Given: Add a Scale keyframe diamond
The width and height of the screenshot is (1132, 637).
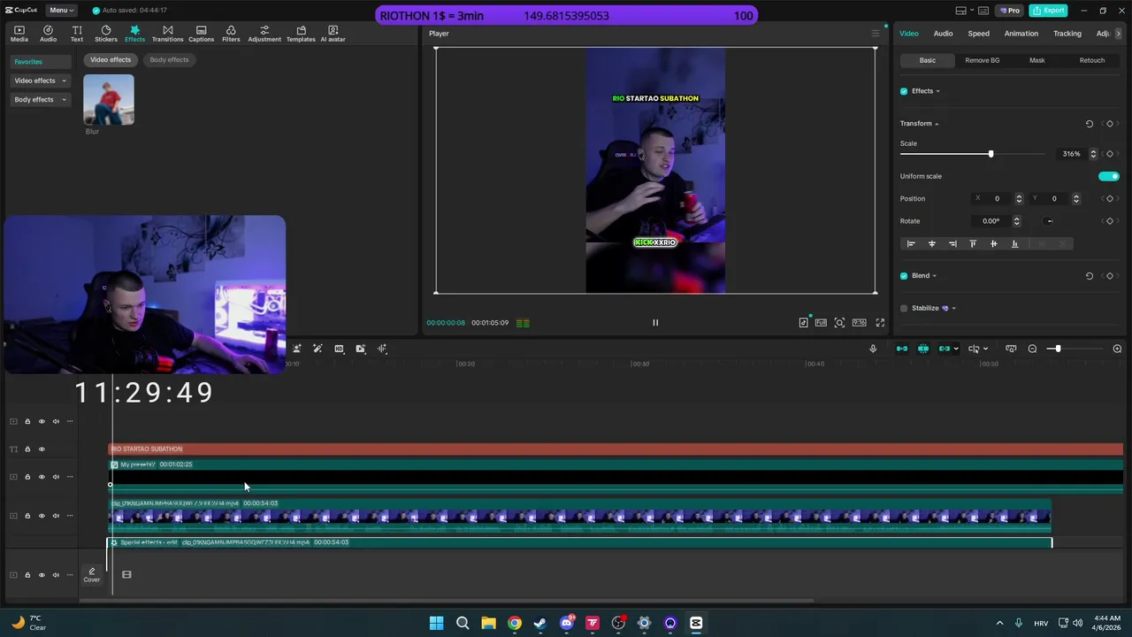Looking at the screenshot, I should [1110, 154].
